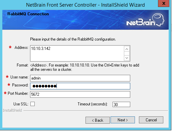Focus the Address text area
This screenshot has height=131, width=172.
(x=77, y=53)
